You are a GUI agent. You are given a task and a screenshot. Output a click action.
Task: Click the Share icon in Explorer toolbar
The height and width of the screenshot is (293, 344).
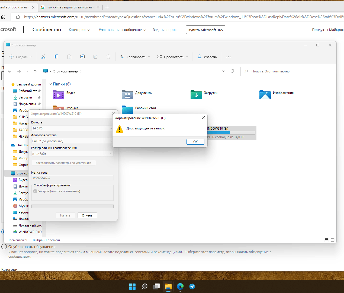[x=95, y=57]
